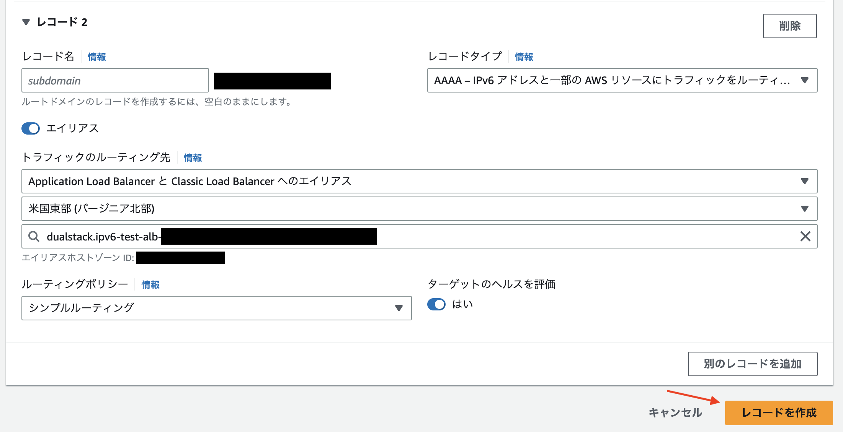
Task: Open 情報 link beside ルーティングポリシー
Action: 150,285
